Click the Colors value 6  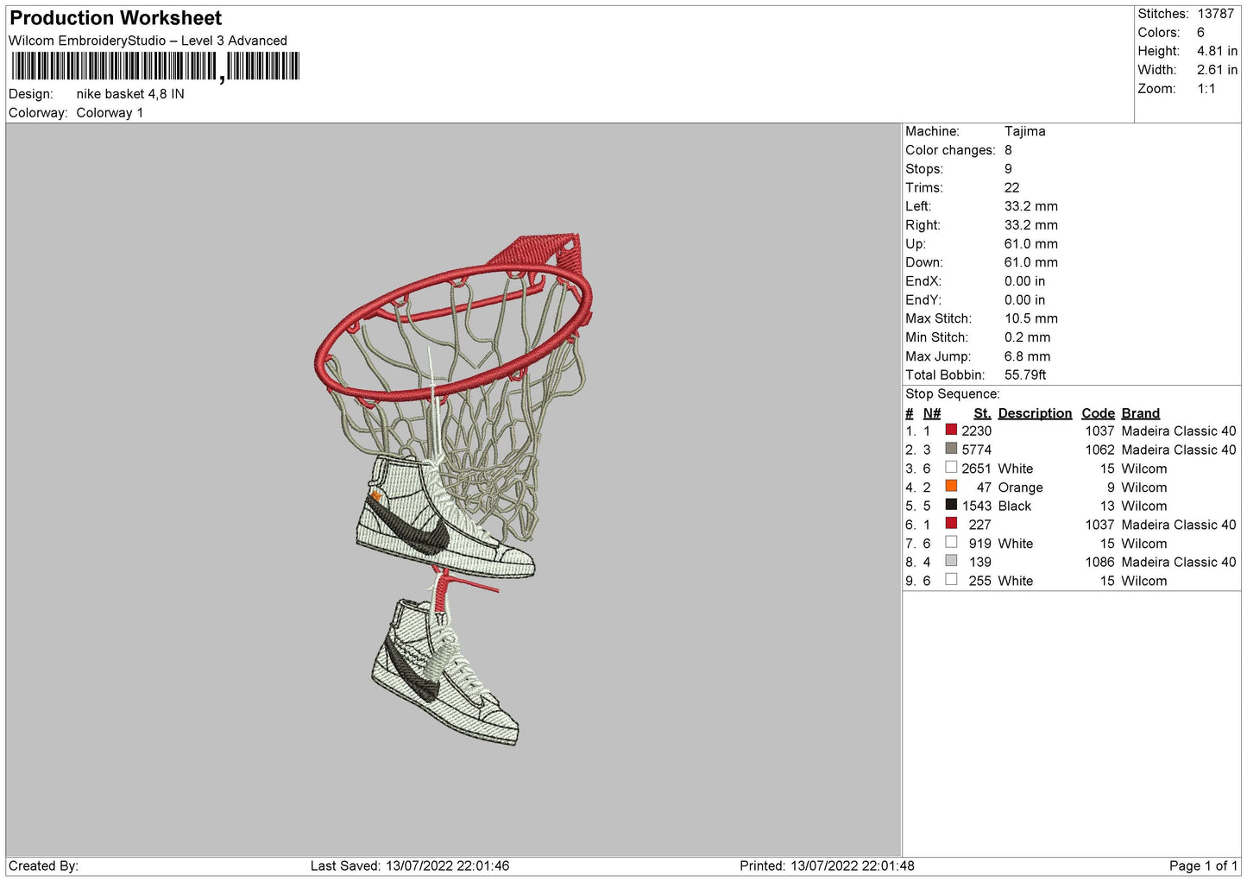tap(1200, 33)
